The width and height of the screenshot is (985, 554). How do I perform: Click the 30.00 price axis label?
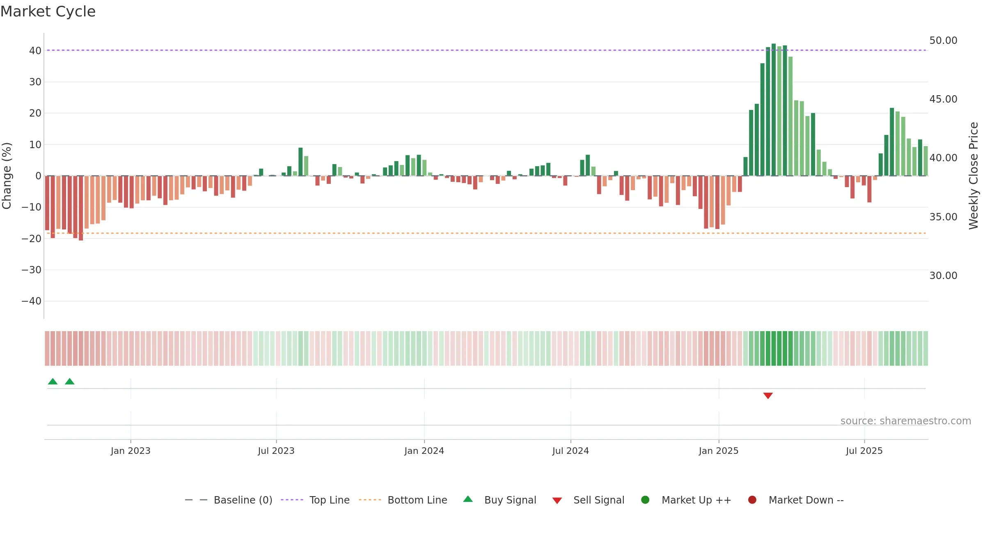click(x=943, y=276)
